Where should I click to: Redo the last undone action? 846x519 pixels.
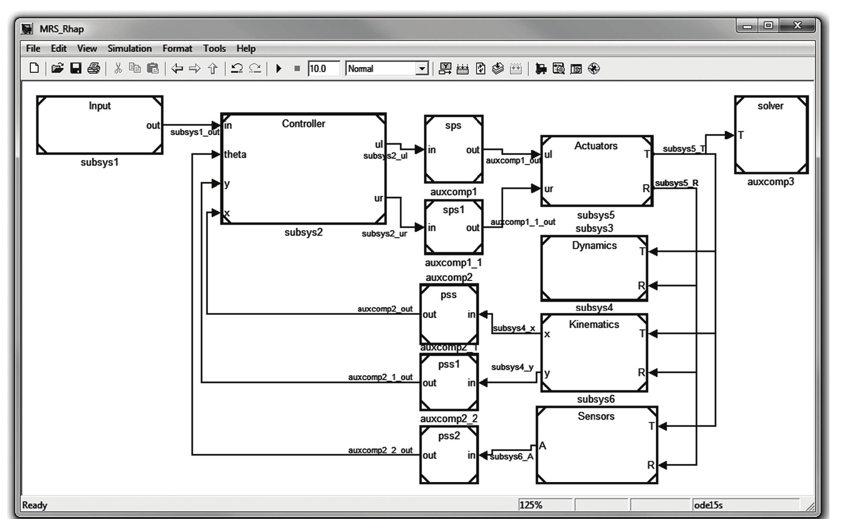pyautogui.click(x=255, y=68)
